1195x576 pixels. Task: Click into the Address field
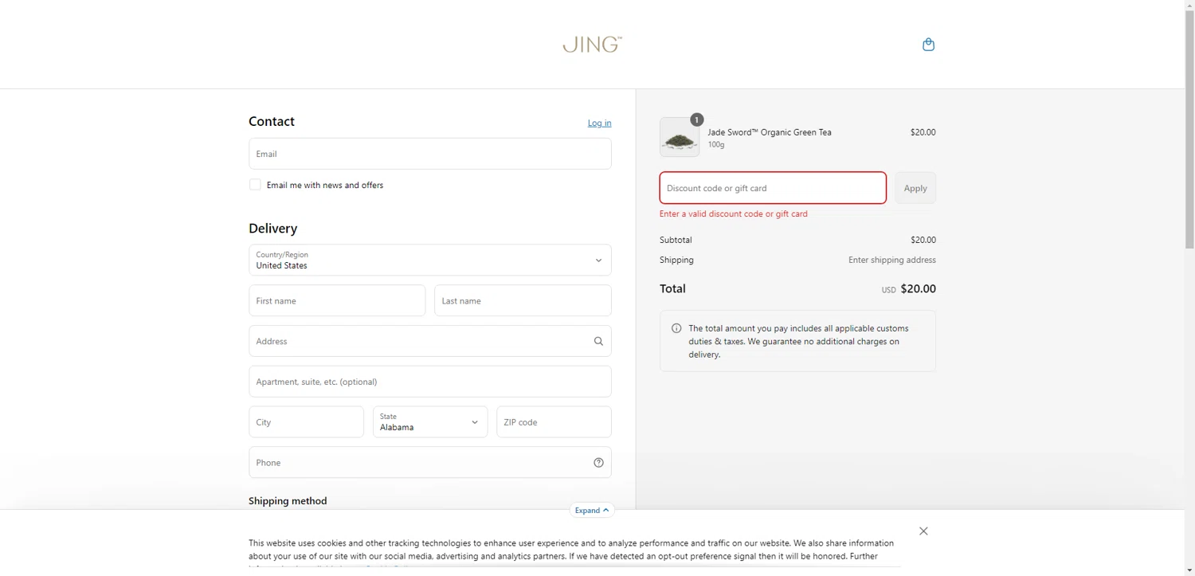point(430,341)
